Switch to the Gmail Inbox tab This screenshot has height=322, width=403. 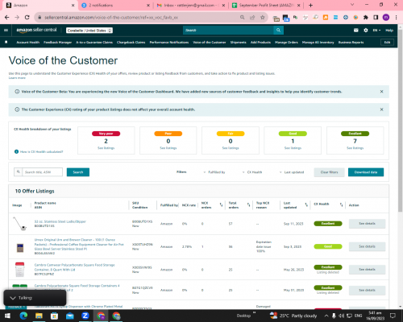191,6
